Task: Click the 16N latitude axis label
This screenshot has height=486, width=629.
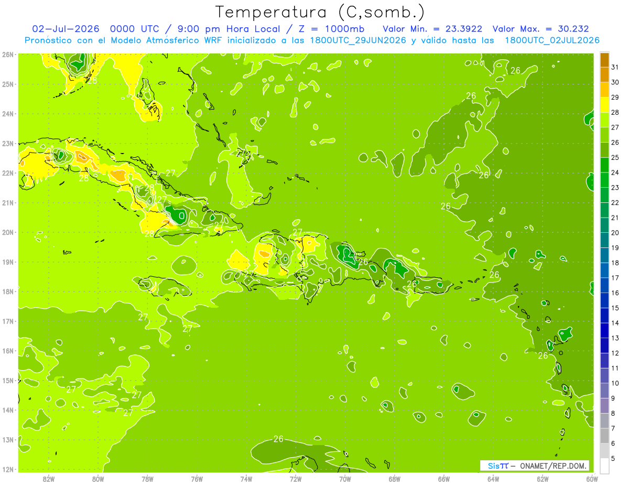Action: coord(7,351)
